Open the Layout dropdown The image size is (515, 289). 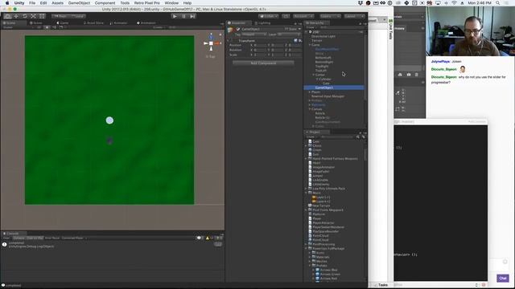[354, 16]
